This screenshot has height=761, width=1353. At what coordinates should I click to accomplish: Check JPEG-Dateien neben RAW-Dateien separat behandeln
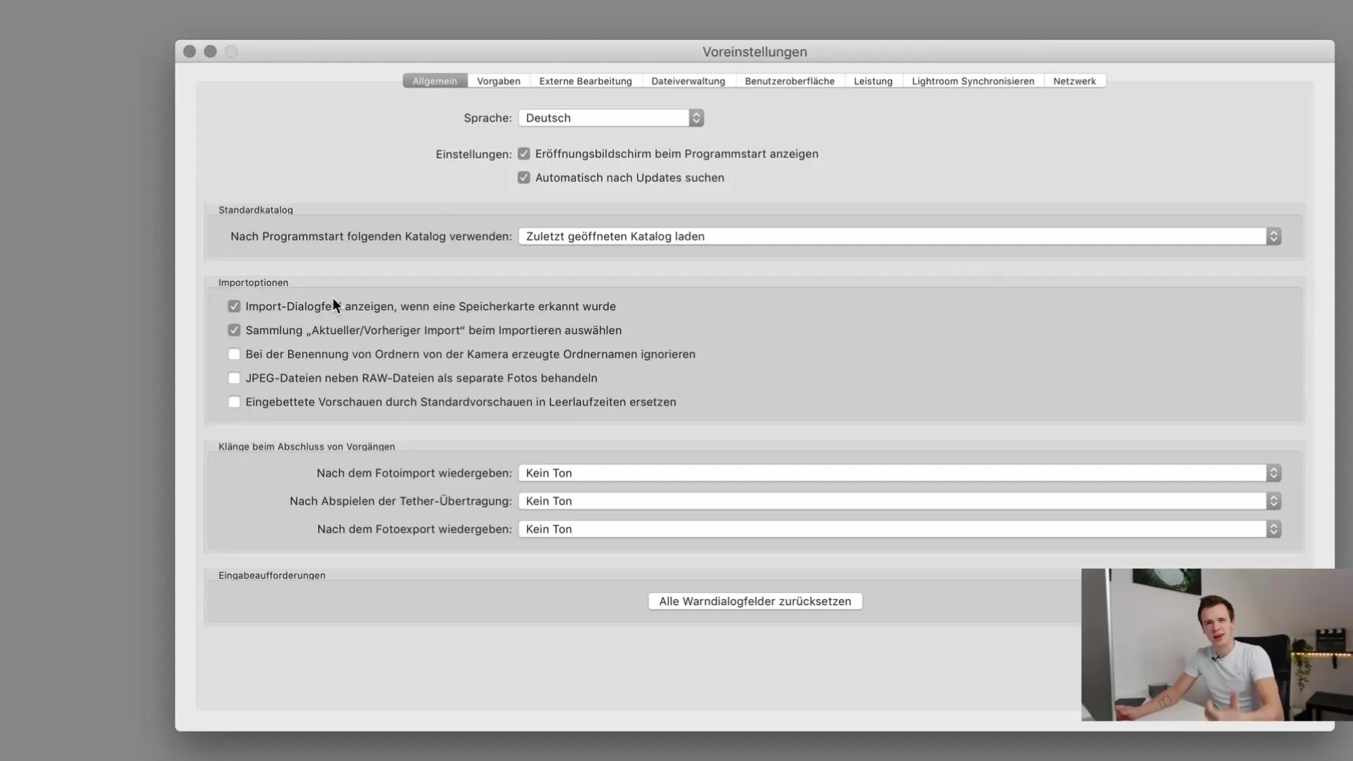coord(234,378)
